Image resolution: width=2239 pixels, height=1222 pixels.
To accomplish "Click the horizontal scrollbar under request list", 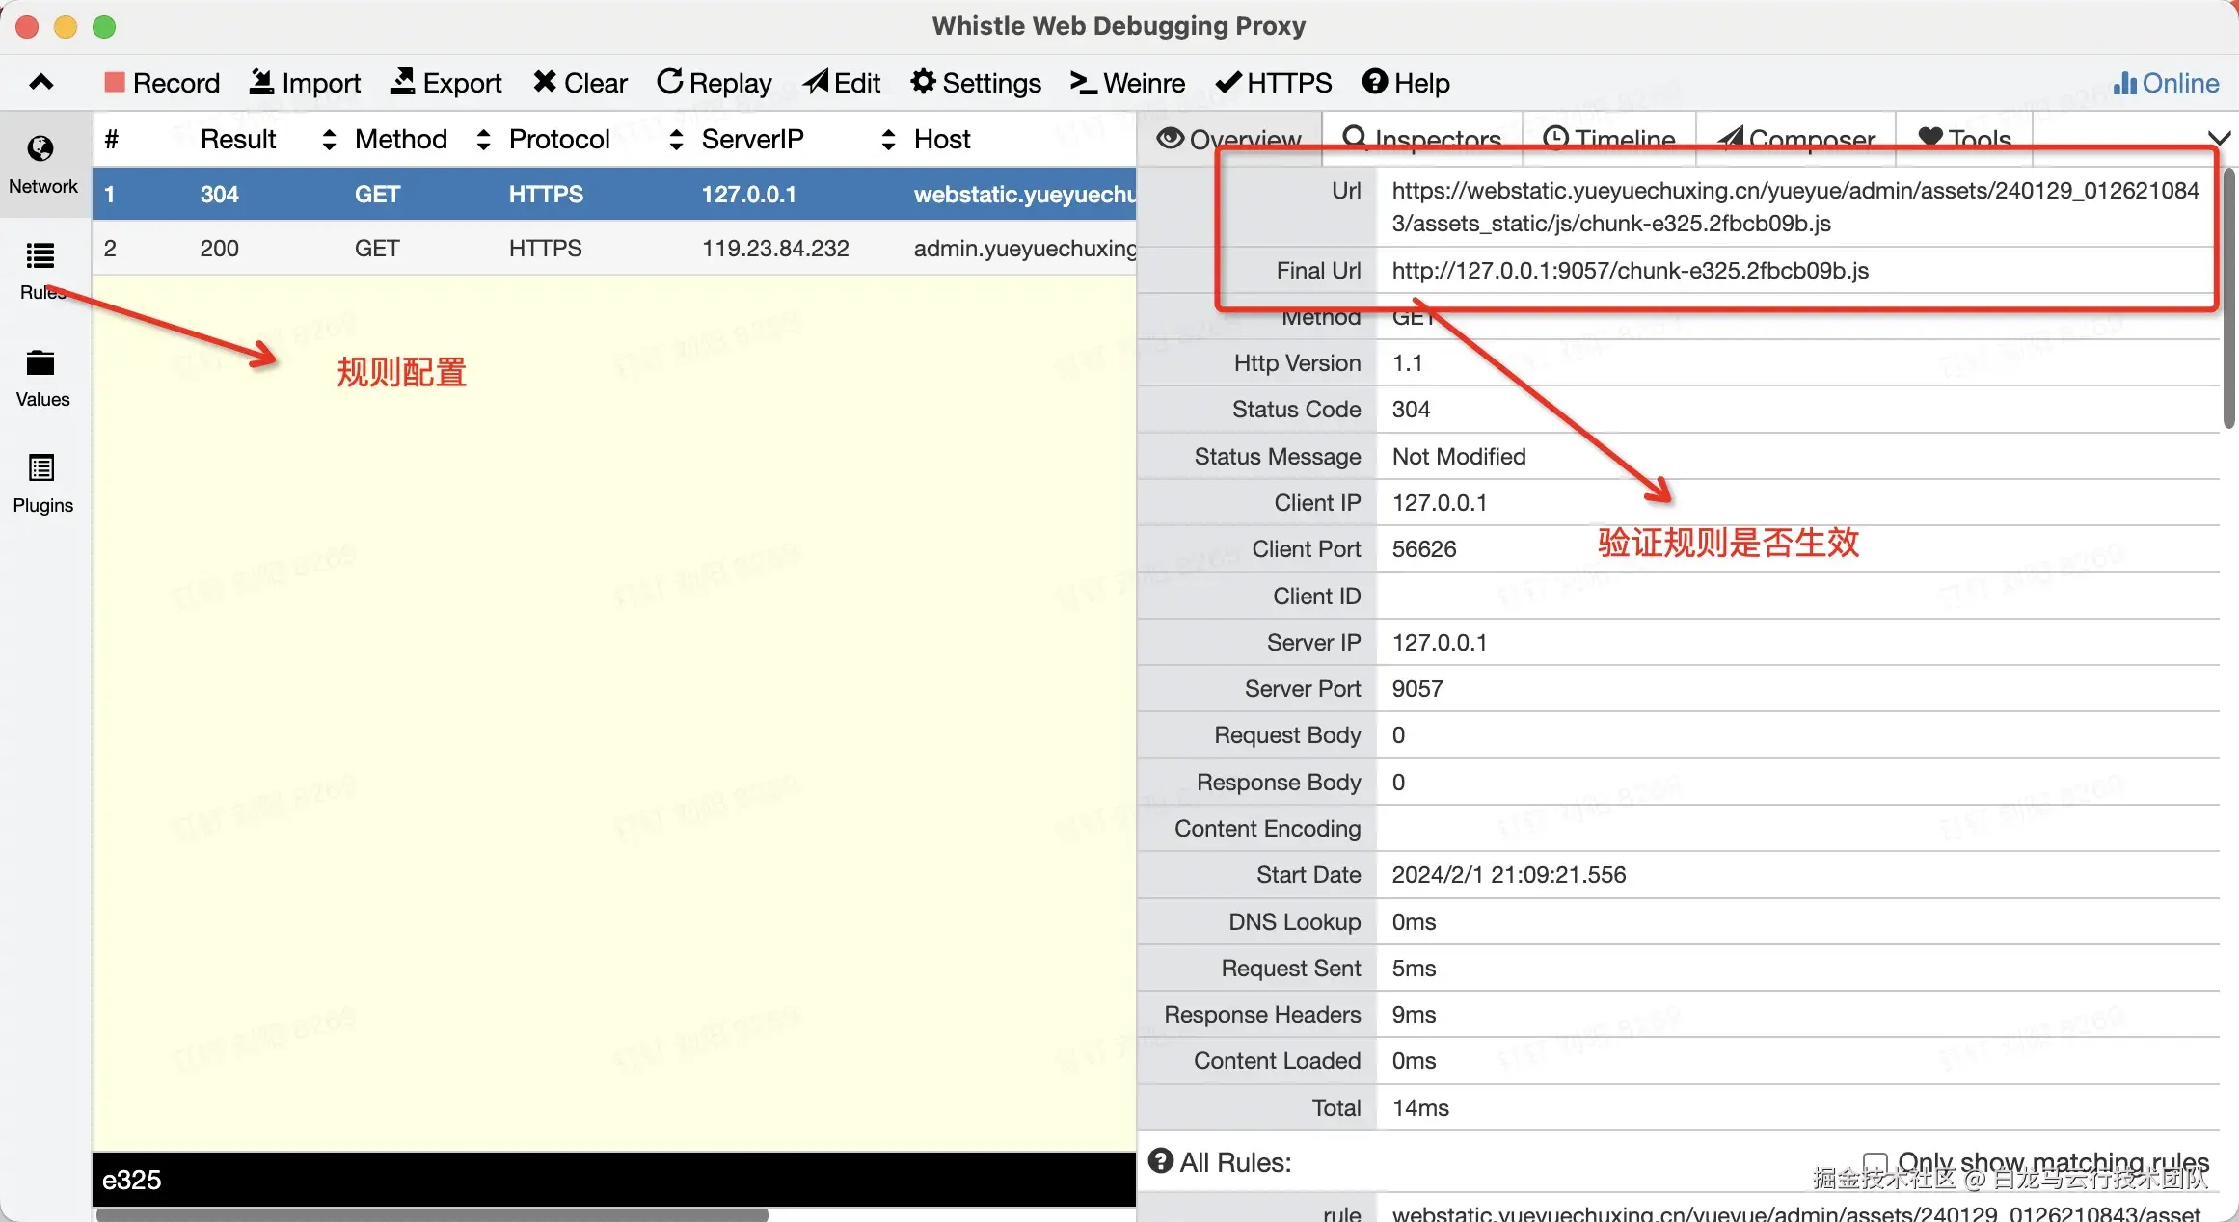I will (432, 1214).
